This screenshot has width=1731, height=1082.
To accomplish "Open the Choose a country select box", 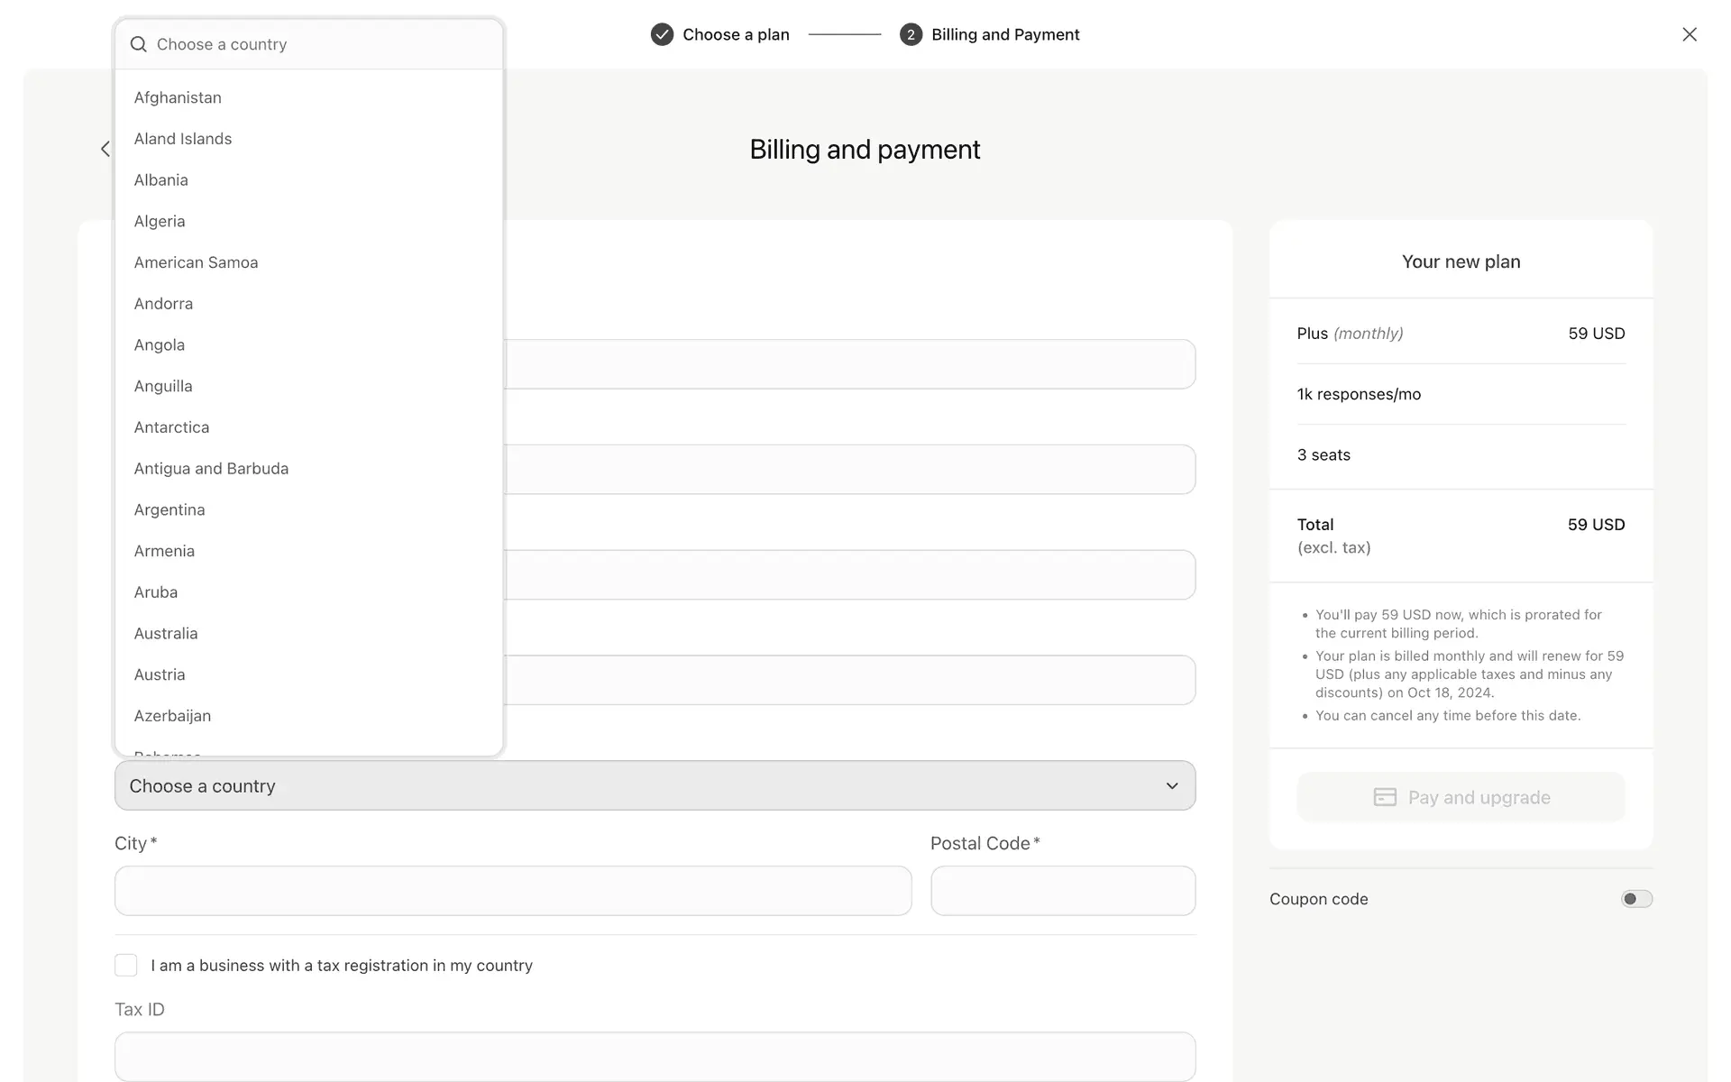I will (x=655, y=785).
